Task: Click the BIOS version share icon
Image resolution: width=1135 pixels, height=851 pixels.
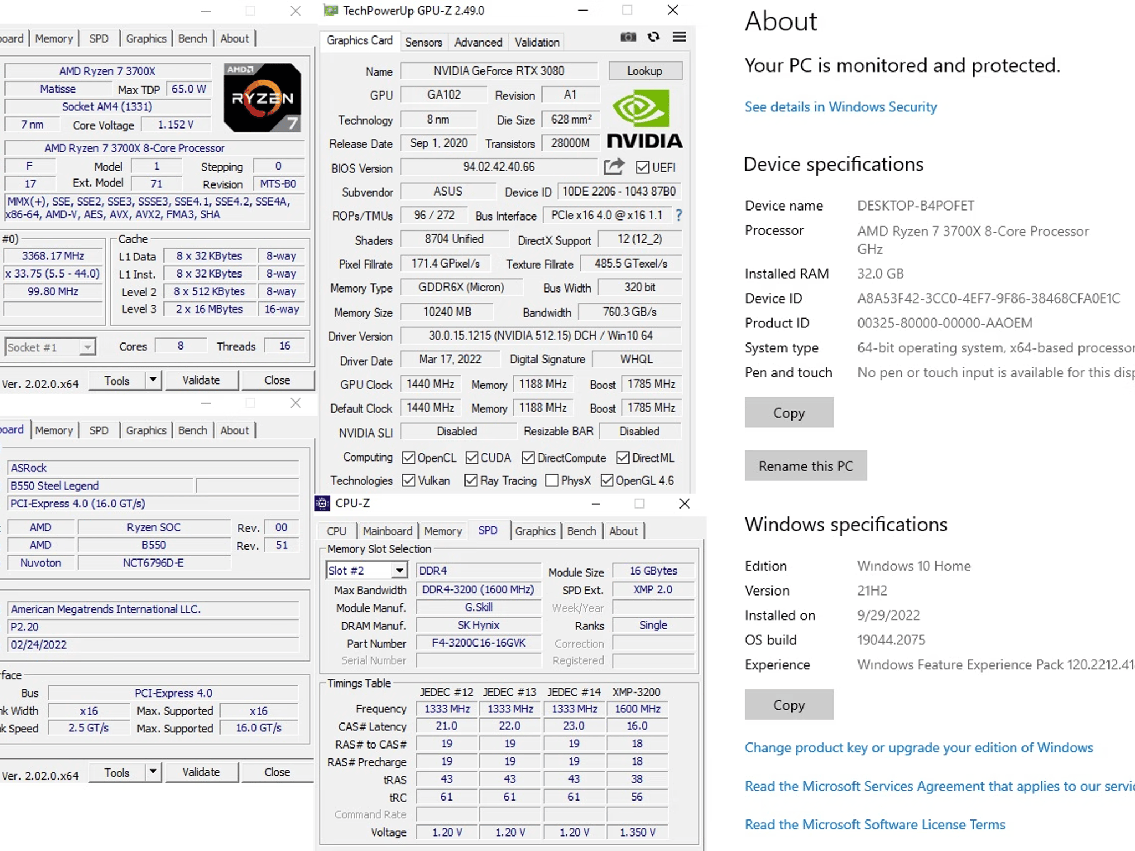Action: (613, 167)
